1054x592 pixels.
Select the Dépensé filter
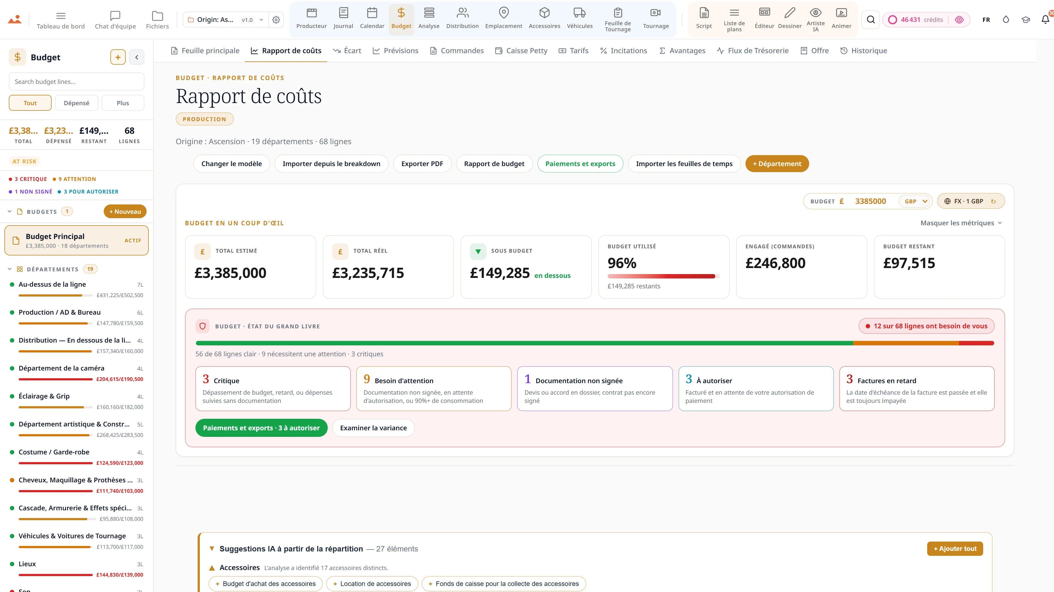pyautogui.click(x=77, y=103)
